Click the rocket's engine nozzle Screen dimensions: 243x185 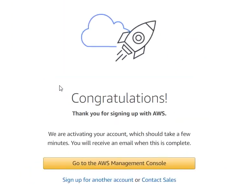[x=127, y=49]
